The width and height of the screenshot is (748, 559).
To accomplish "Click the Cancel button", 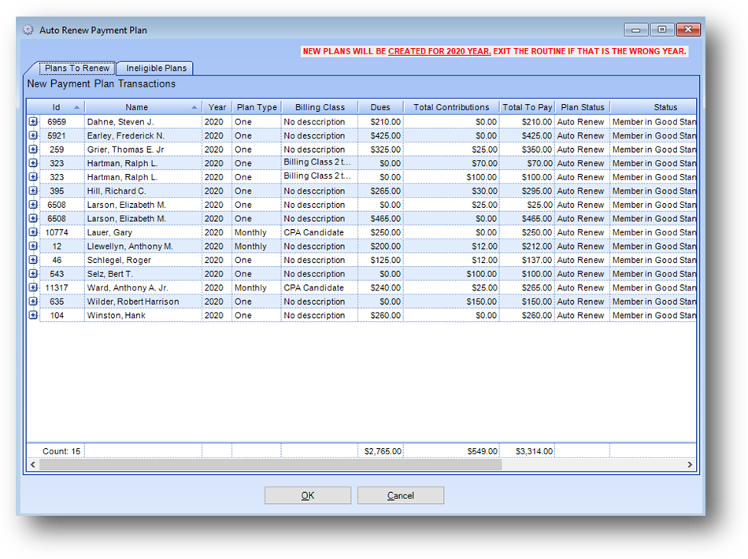I will click(x=401, y=495).
